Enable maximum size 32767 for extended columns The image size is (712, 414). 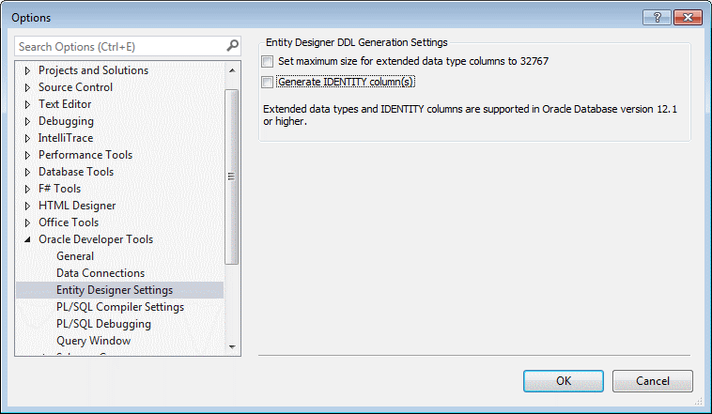pyautogui.click(x=268, y=61)
